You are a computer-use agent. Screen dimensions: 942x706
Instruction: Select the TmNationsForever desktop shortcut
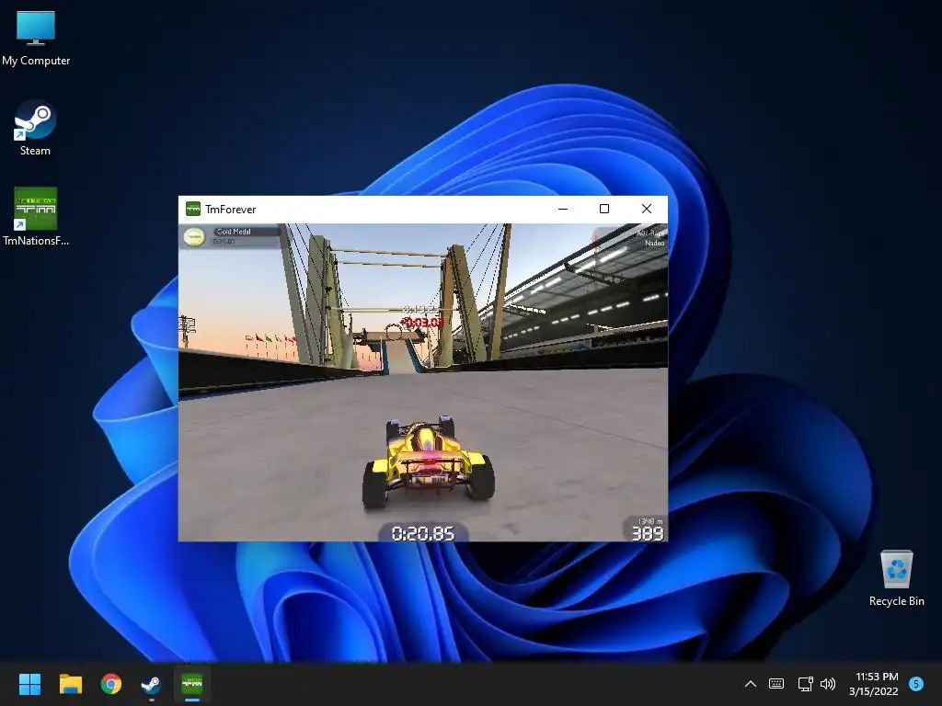[36, 216]
